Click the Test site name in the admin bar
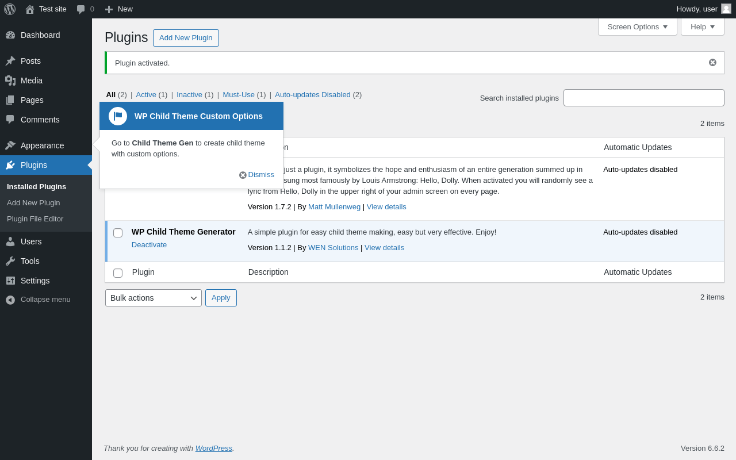Screen dimensions: 736x460 pos(53,9)
